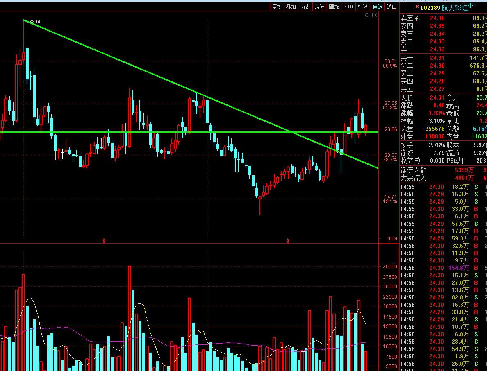
Task: Click the 买一 bid price 24.31
Action: coord(437,58)
